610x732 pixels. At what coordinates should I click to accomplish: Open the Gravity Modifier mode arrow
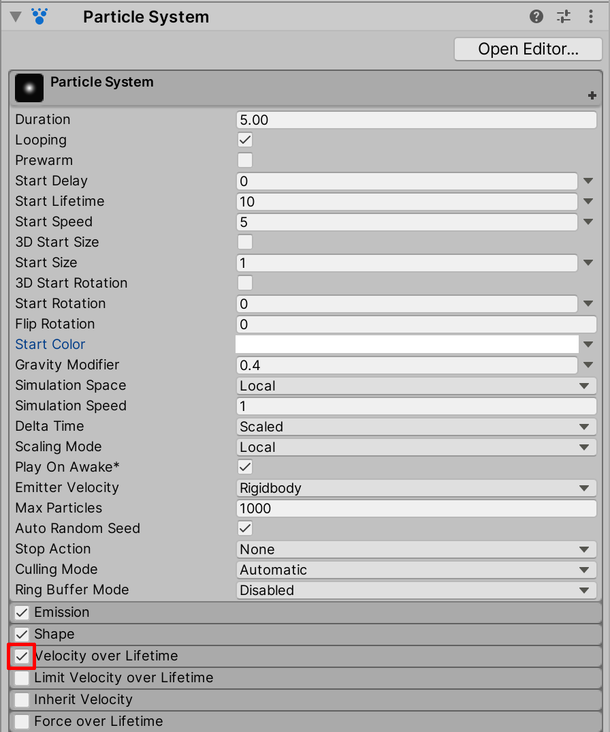tap(589, 365)
